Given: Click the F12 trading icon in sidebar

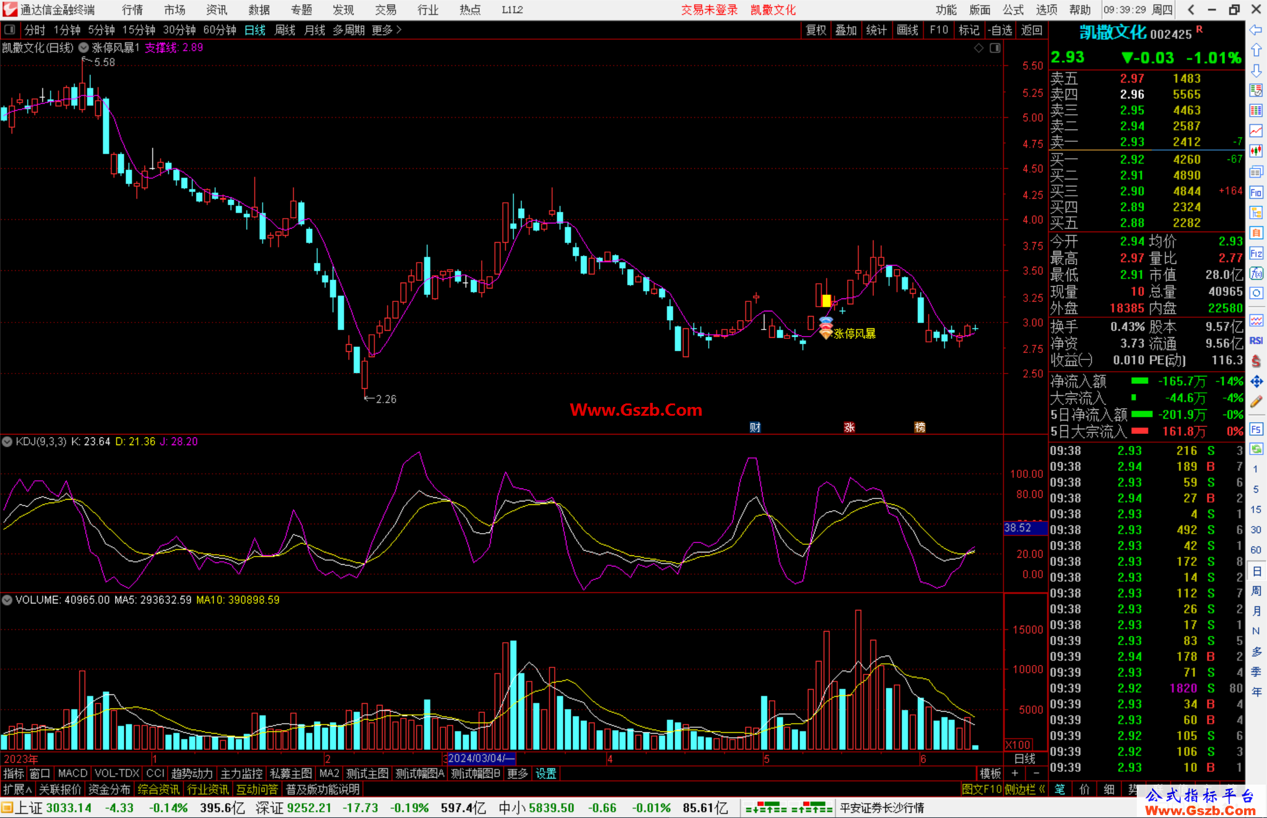Looking at the screenshot, I should click(x=1256, y=253).
